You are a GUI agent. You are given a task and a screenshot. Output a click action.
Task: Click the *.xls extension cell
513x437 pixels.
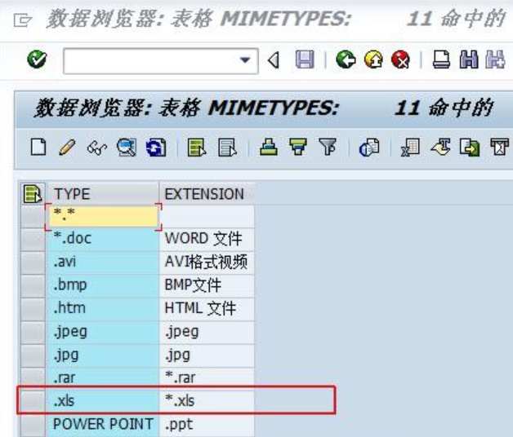click(207, 401)
